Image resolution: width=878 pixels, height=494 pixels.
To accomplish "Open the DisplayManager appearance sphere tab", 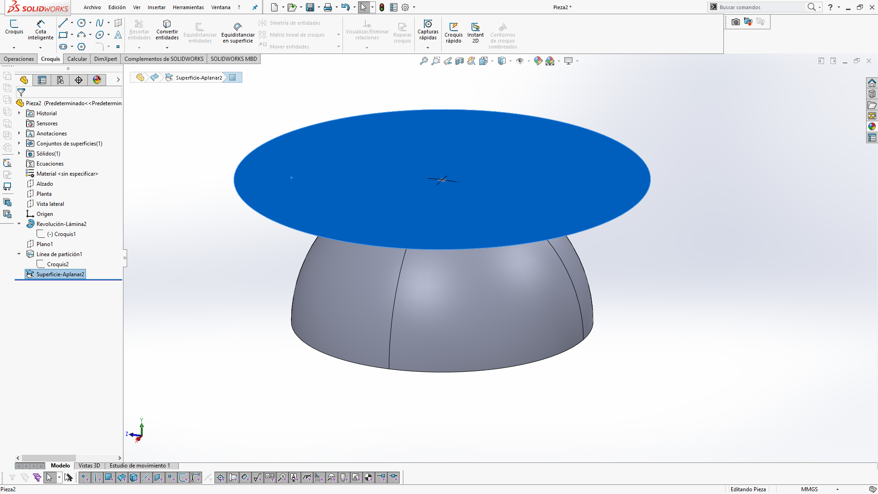I will pyautogui.click(x=97, y=80).
